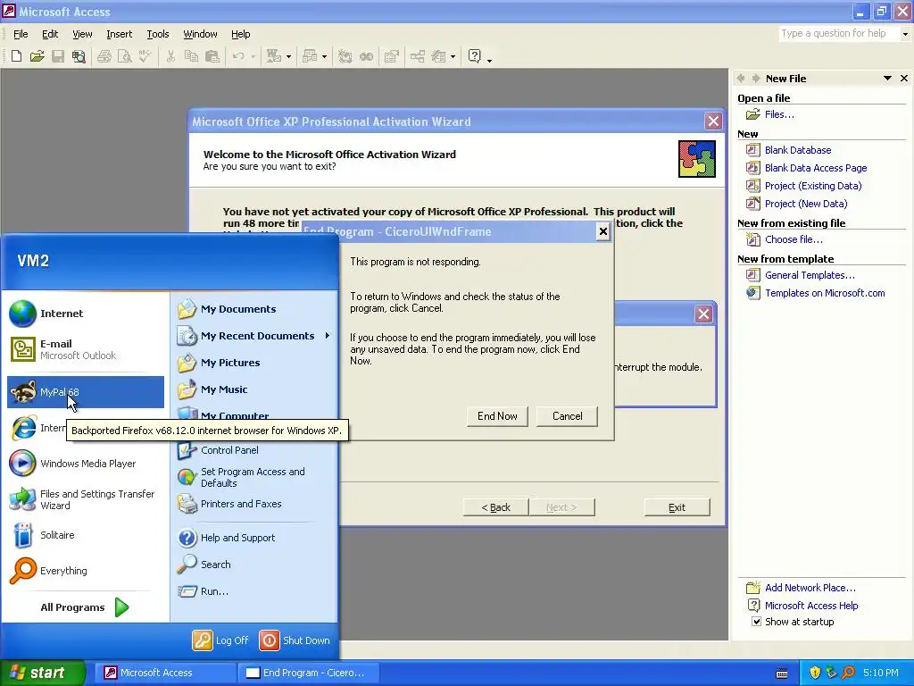
Task: Click the Print Preview toolbar icon
Action: [x=125, y=56]
